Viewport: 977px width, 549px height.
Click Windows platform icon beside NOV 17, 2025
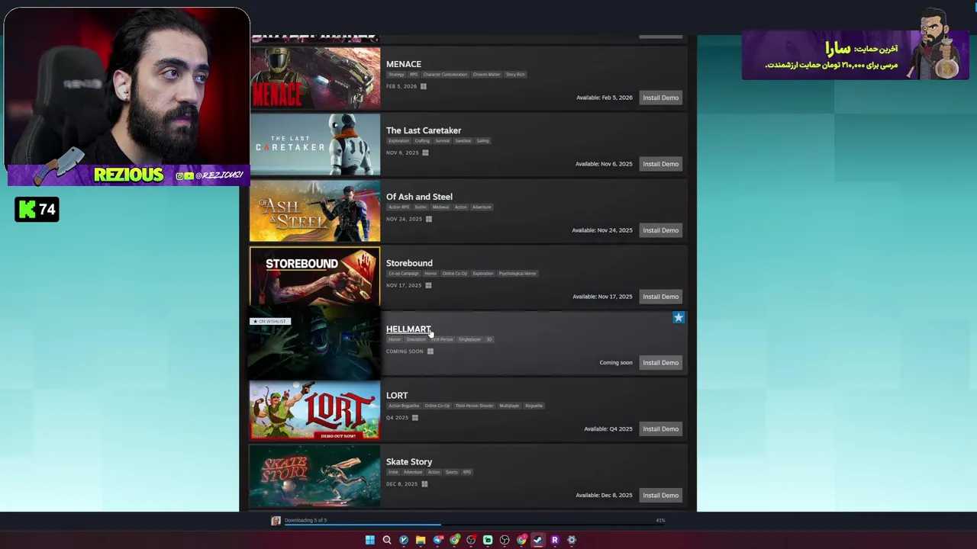(x=428, y=285)
